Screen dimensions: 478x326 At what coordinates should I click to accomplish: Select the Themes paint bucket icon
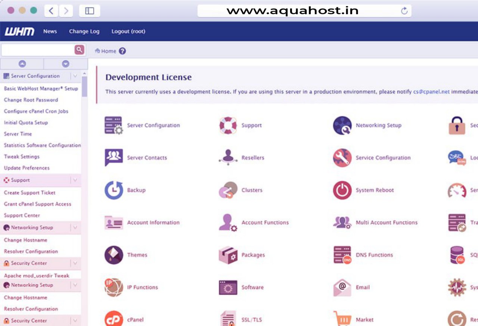tap(113, 255)
